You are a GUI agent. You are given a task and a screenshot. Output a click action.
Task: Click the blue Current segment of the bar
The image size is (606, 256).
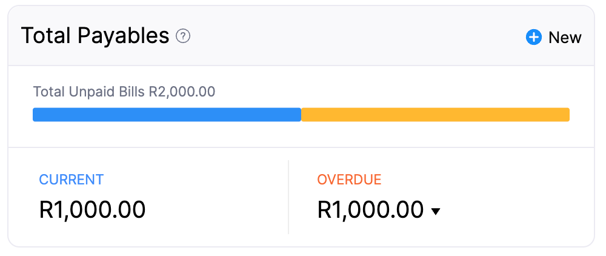coord(167,115)
